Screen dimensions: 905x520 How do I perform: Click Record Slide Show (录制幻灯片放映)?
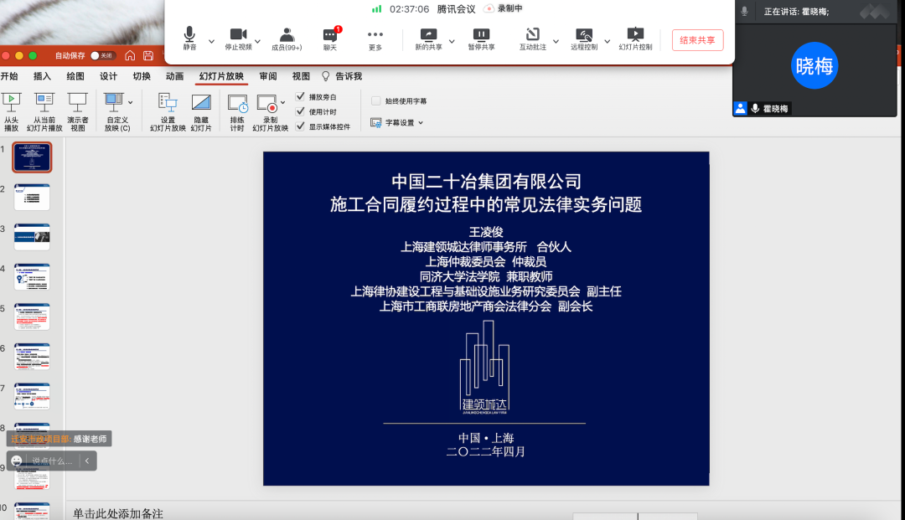[x=270, y=112]
